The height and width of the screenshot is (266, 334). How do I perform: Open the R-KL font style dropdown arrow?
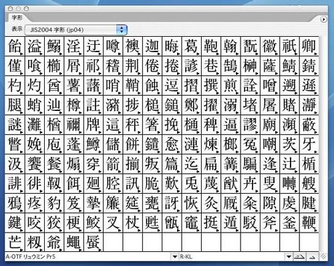click(289, 257)
